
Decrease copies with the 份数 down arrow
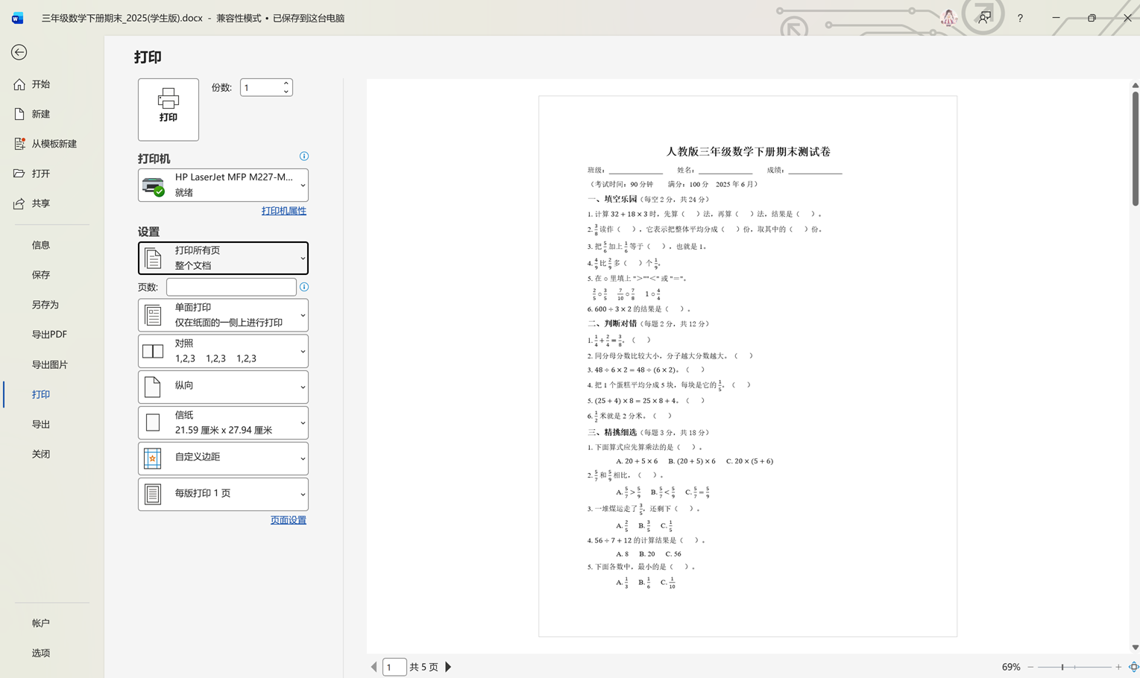(286, 92)
